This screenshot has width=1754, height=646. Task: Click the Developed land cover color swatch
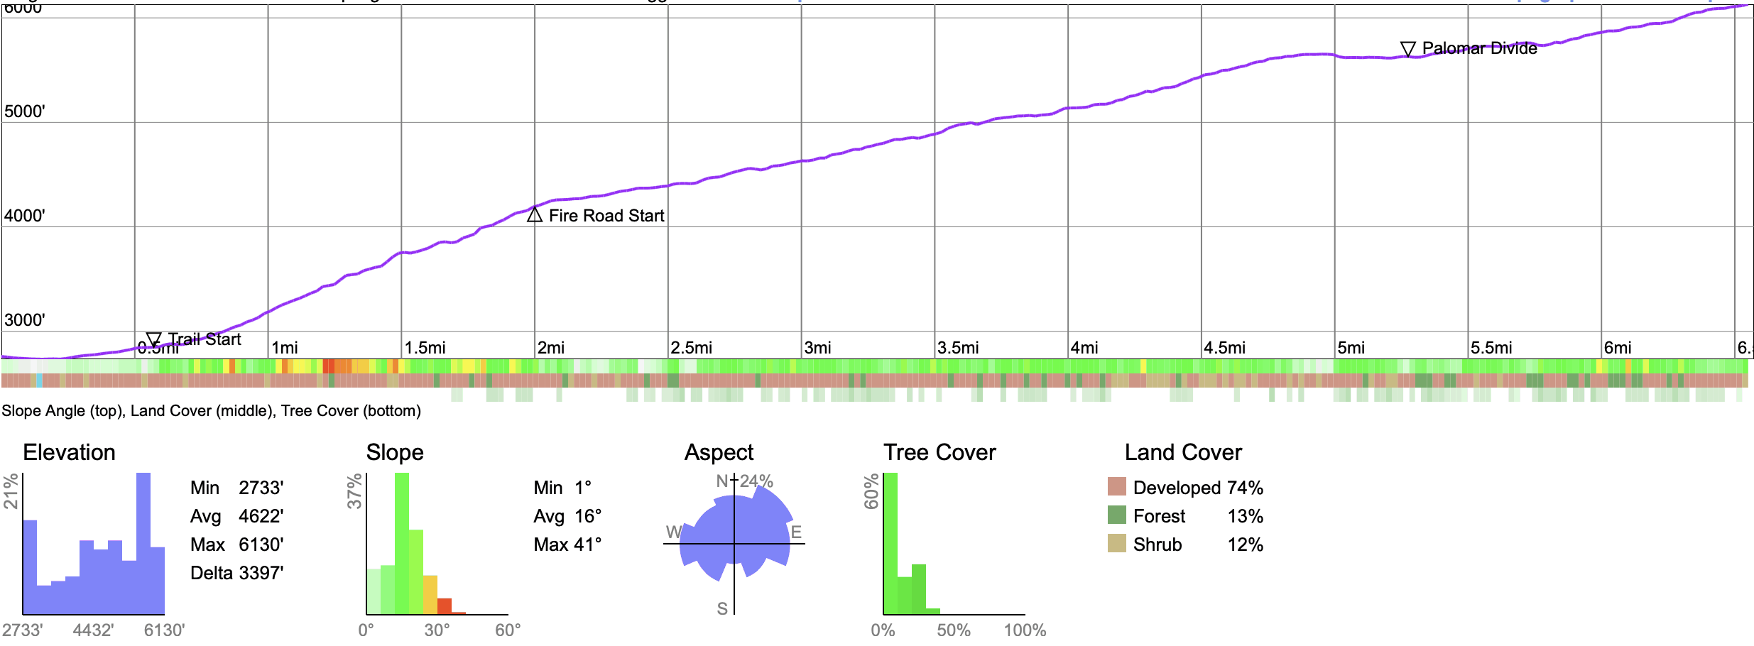pyautogui.click(x=1117, y=487)
